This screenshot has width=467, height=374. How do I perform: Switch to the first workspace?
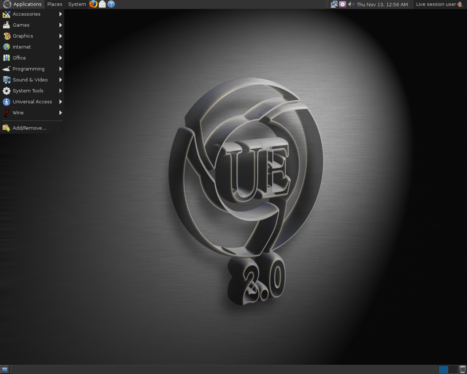coord(443,369)
